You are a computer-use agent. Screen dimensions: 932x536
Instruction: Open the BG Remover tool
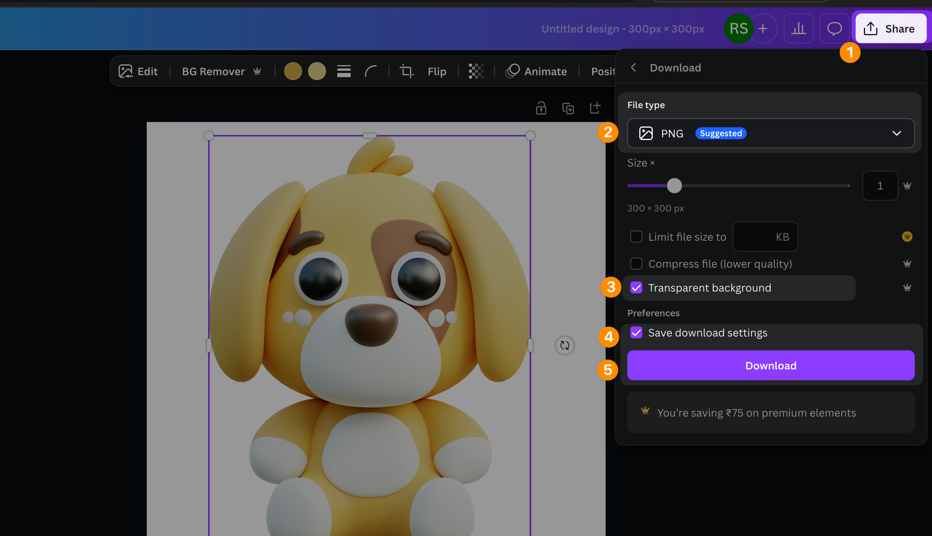213,71
